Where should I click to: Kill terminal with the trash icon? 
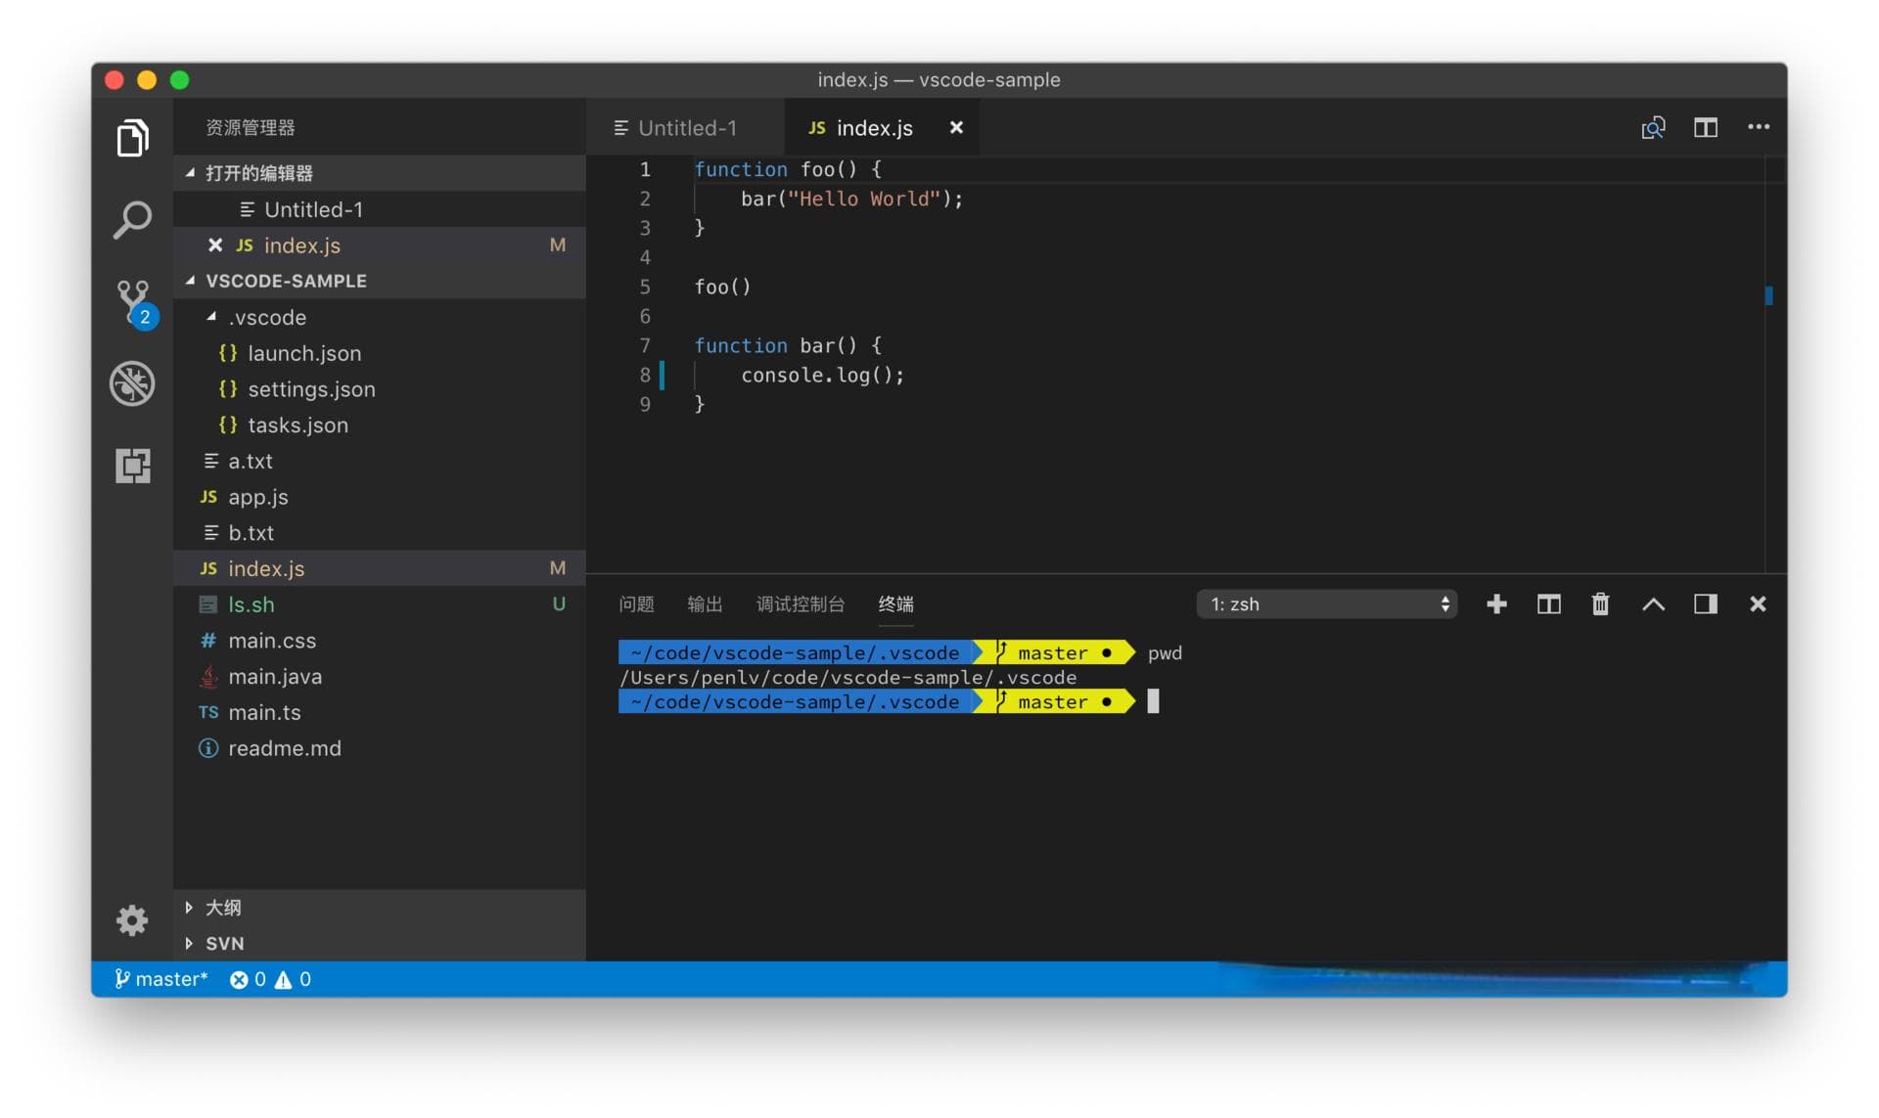[x=1600, y=604]
